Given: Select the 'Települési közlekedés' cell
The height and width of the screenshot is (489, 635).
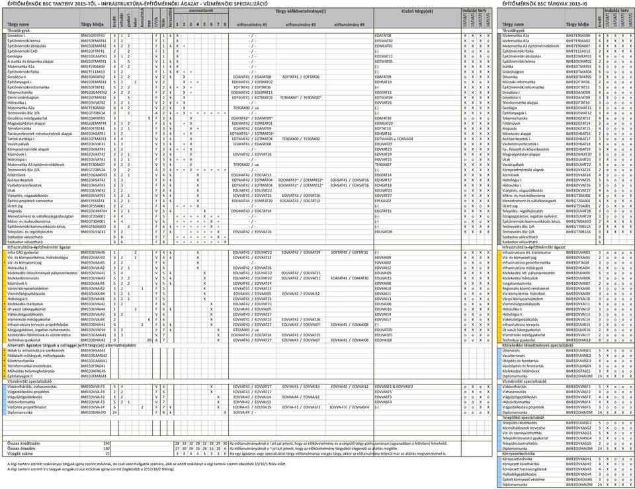Looking at the screenshot, I should pos(520,423).
